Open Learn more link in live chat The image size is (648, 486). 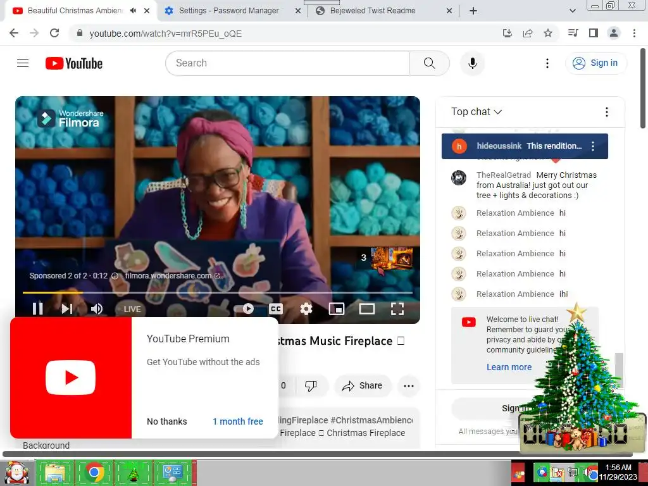[509, 367]
